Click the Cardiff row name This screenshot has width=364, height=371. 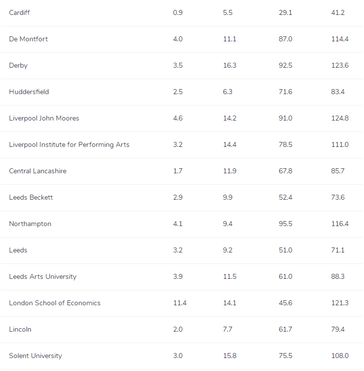tap(19, 12)
